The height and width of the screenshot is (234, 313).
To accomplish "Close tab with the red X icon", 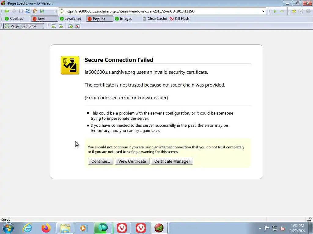I will [77, 26].
